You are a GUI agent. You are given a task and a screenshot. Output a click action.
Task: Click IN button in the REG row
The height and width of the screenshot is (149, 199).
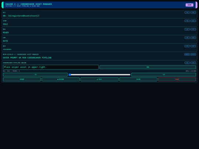[187, 13]
